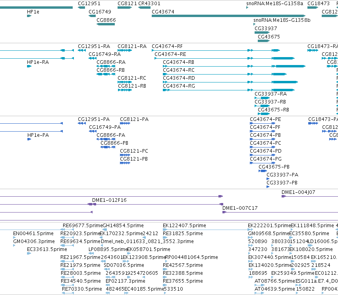Select the CG33937-PB protein label
This screenshot has width=338, height=295.
point(282,183)
